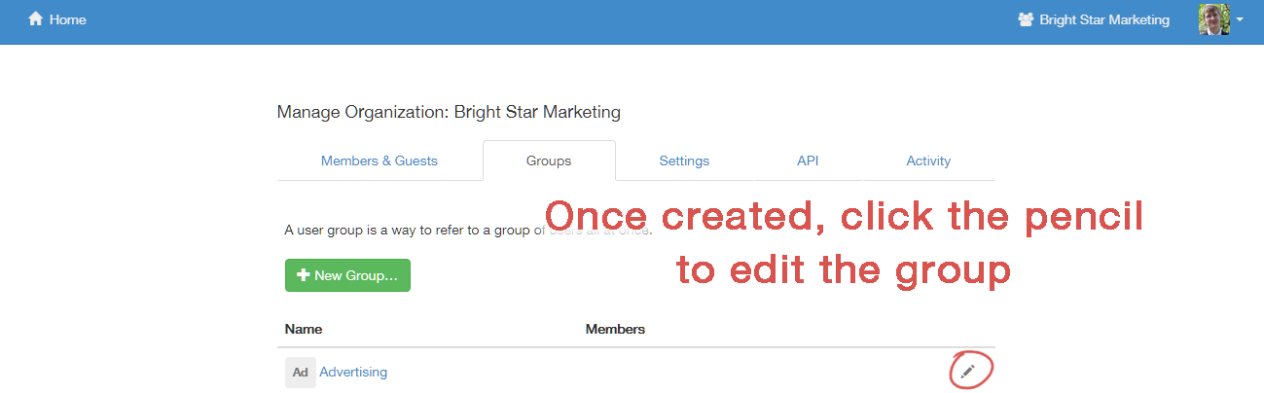Select the Groups tab
The image size is (1264, 393).
[x=549, y=161]
